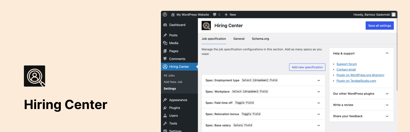
Task: Click the Plugins plug icon in sidebar
Action: tap(165, 108)
